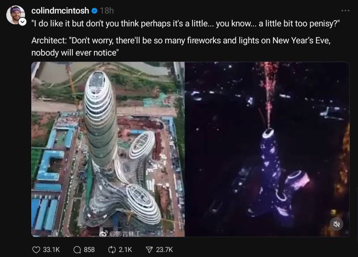Unmute the video using the speaker icon
Image resolution: width=358 pixels, height=257 pixels.
(x=337, y=224)
